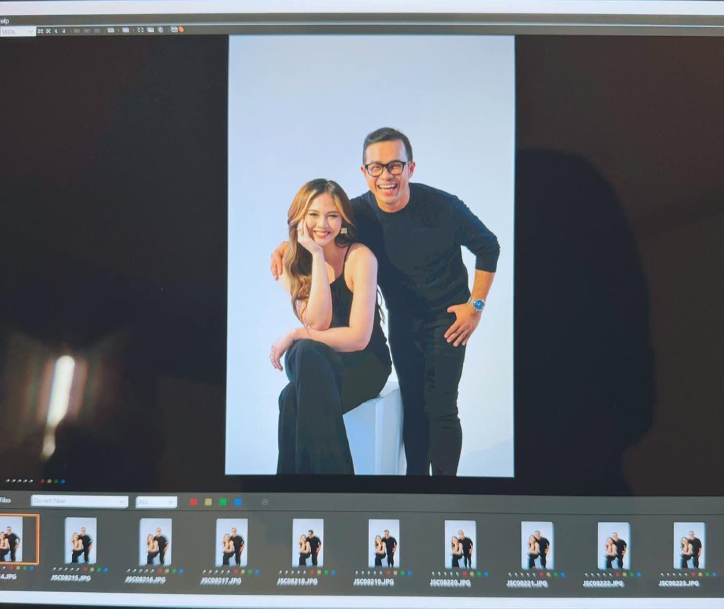
Task: Click the actual-size zoom icon in the toolbar
Action: pos(48,31)
